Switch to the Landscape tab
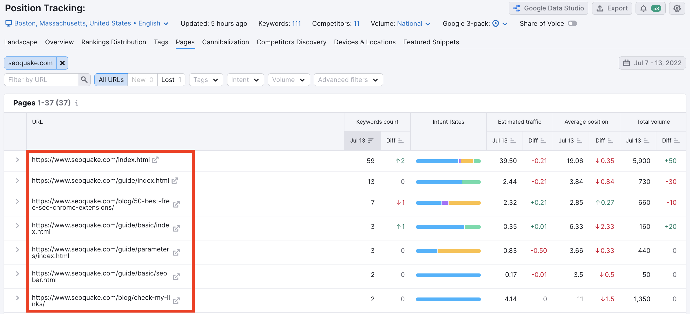This screenshot has width=690, height=314. click(x=21, y=42)
